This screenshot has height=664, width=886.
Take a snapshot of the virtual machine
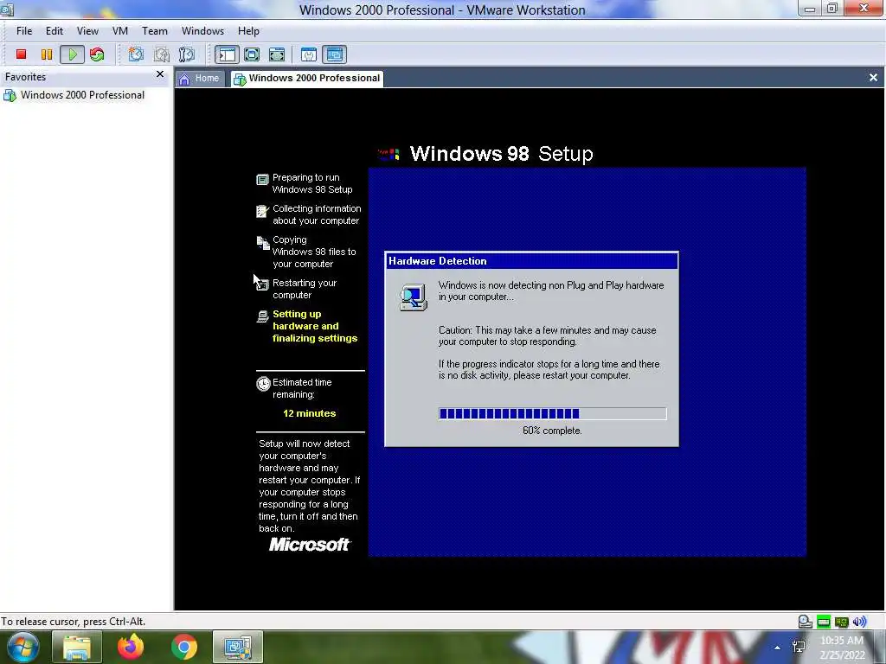[x=136, y=54]
